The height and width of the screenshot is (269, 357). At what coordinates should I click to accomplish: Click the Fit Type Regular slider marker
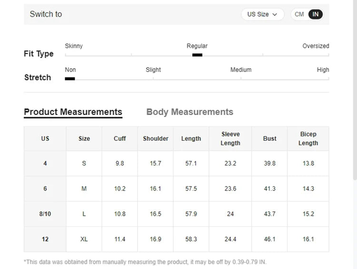[x=197, y=55]
